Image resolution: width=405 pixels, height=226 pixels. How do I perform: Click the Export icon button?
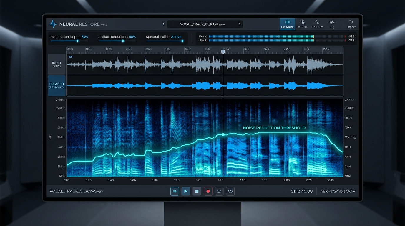[351, 24]
